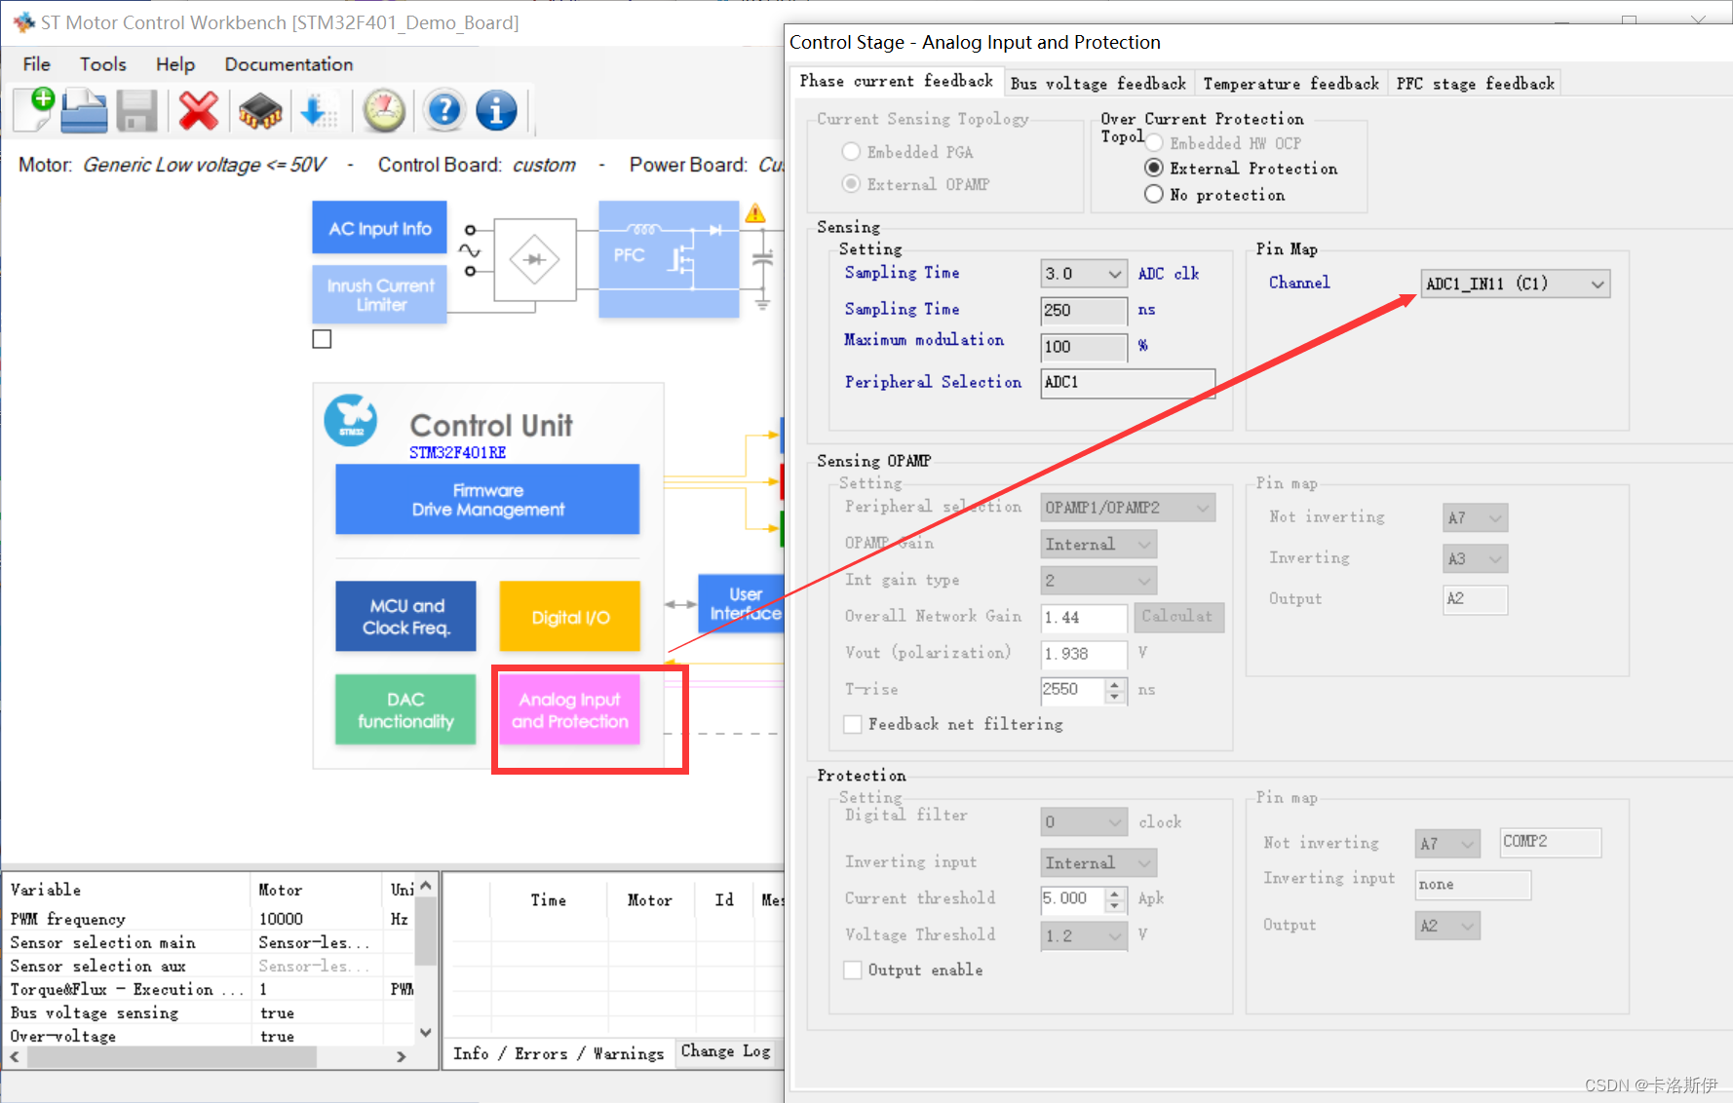Open Firmware Drive Management block
Screen dimensions: 1733x1103
(x=487, y=499)
